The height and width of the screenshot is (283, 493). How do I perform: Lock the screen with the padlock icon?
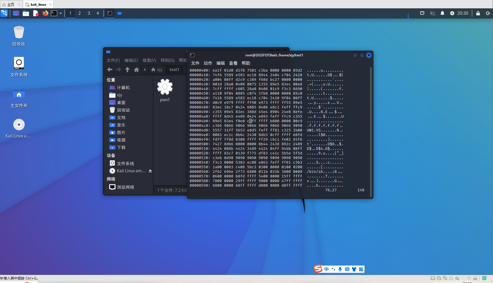pos(478,13)
